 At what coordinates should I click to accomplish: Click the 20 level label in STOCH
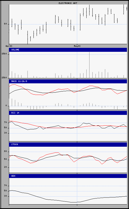click(x=5, y=167)
